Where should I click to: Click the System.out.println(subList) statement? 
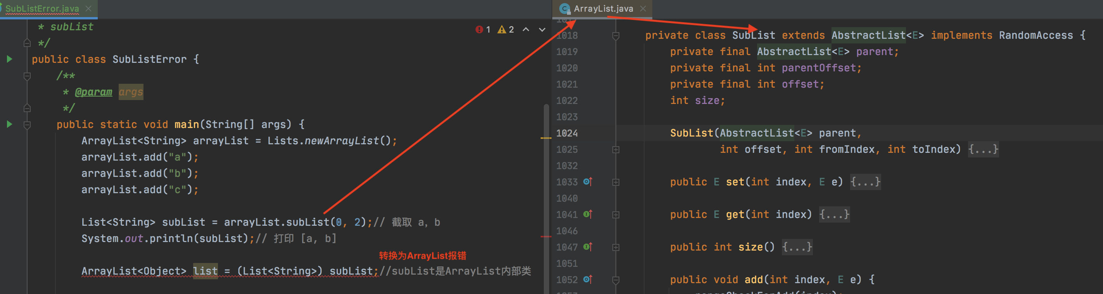point(168,239)
